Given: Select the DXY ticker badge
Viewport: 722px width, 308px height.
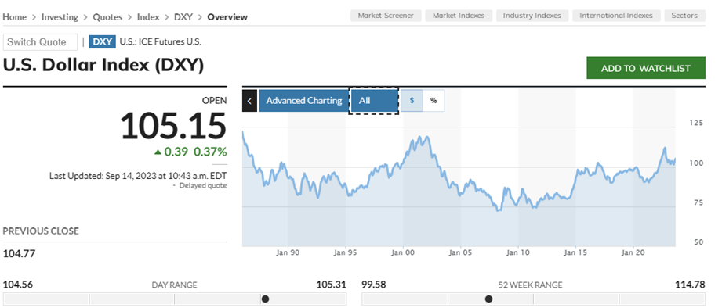Looking at the screenshot, I should [x=102, y=41].
